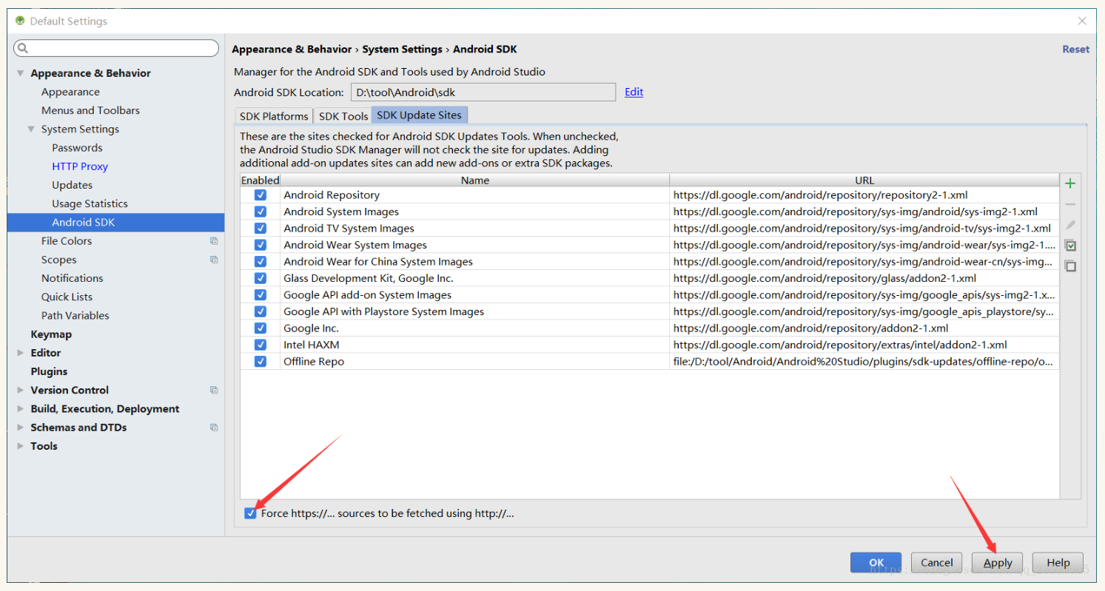Switch to SDK Tools tab
The height and width of the screenshot is (591, 1105).
[x=343, y=116]
